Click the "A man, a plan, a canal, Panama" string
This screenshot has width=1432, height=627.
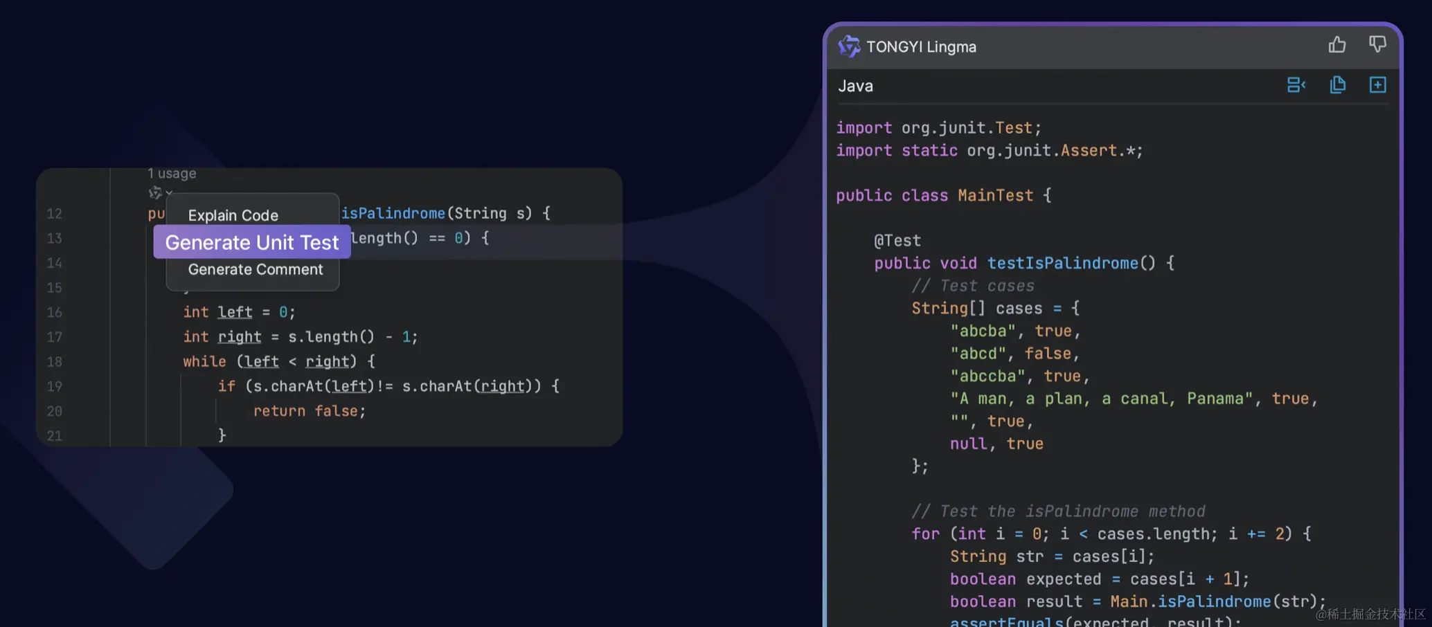(x=1102, y=399)
